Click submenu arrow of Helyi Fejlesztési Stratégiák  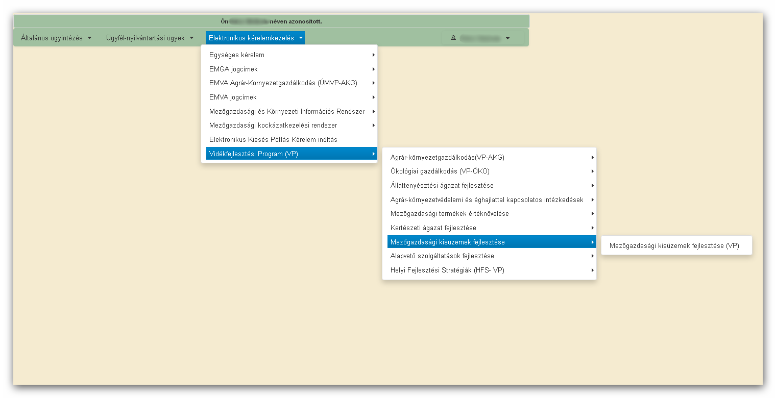pyautogui.click(x=592, y=270)
